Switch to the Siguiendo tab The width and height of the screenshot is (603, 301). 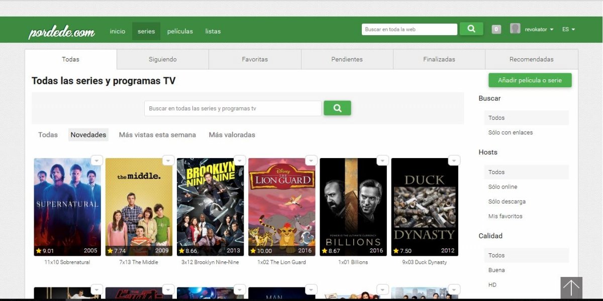pos(163,59)
